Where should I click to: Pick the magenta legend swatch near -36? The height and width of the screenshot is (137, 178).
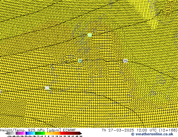[22, 133]
